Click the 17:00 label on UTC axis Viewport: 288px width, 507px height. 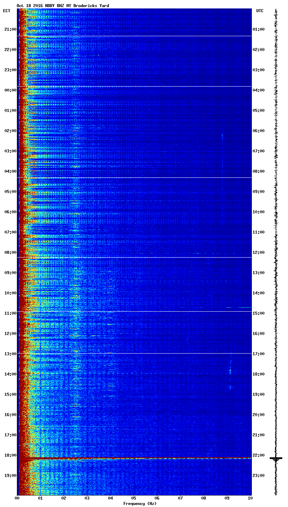pos(259,354)
